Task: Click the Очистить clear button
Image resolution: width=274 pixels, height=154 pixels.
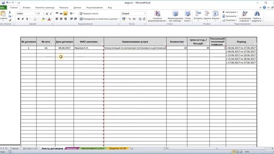Action: click(229, 20)
